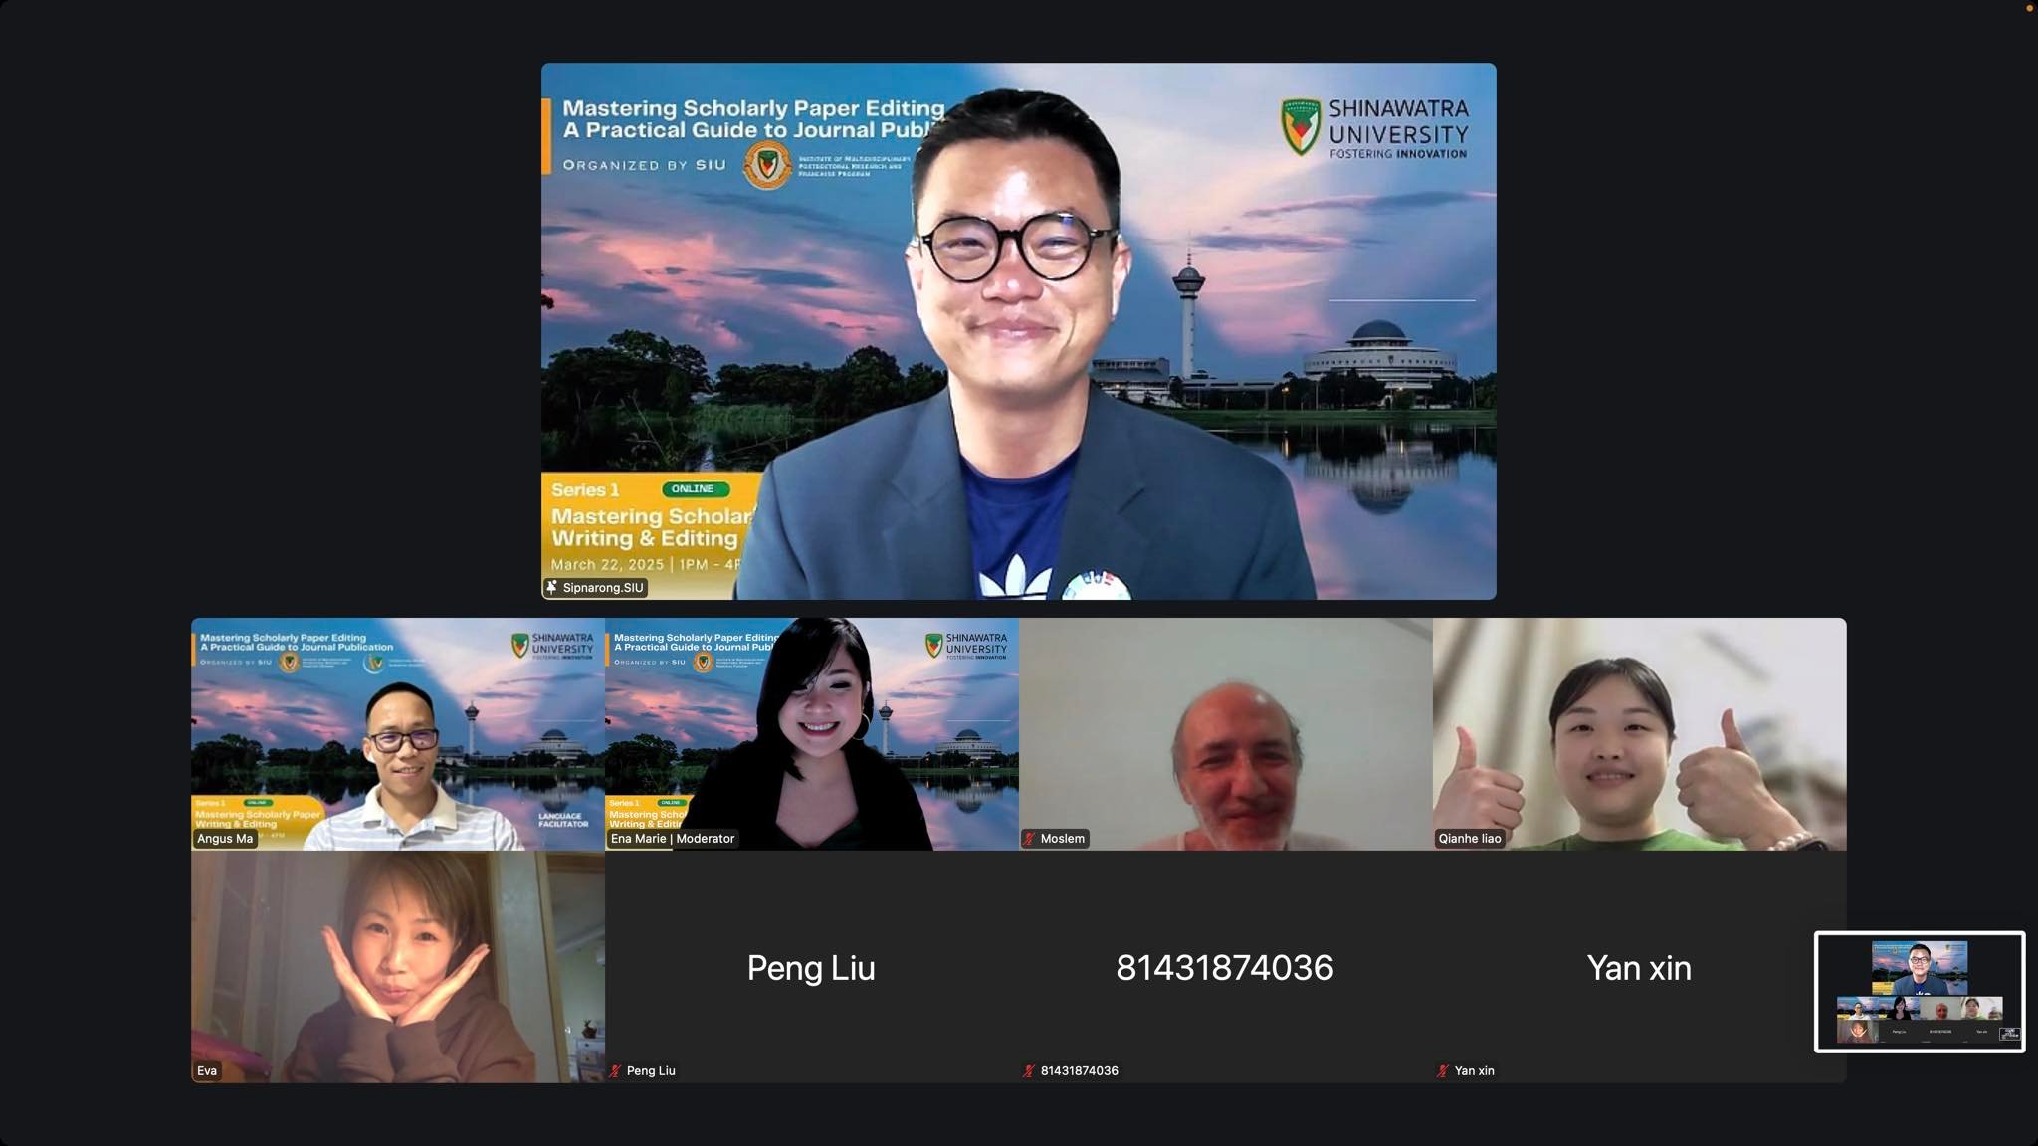Click the large 'Peng Liu' name placeholder
The width and height of the screenshot is (2038, 1146).
coord(811,968)
